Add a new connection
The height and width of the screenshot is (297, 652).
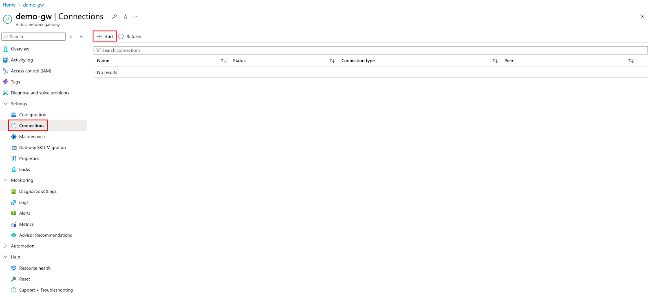coord(105,37)
